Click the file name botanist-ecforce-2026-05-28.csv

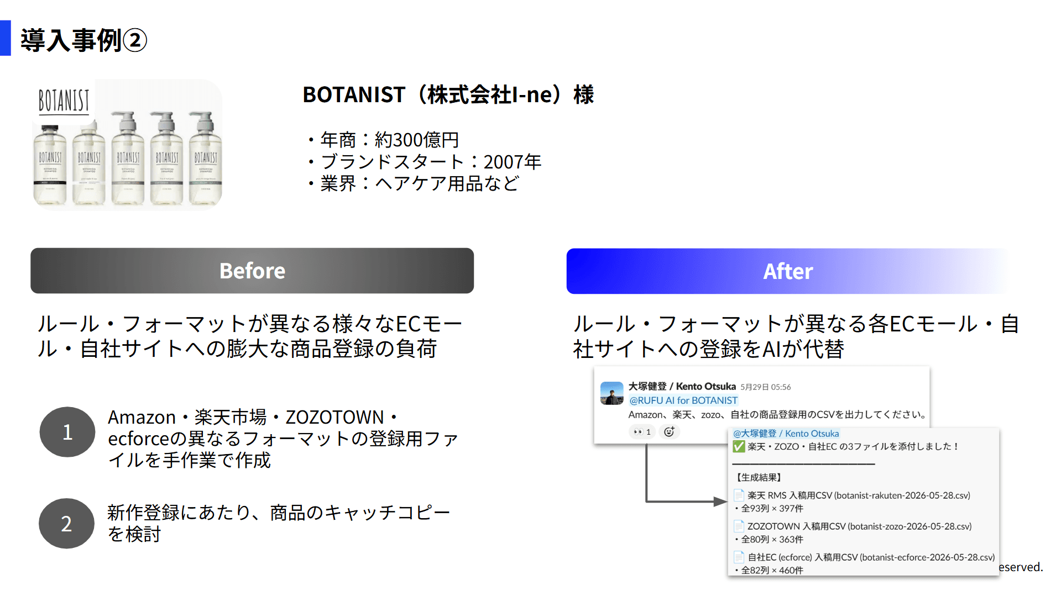[927, 557]
